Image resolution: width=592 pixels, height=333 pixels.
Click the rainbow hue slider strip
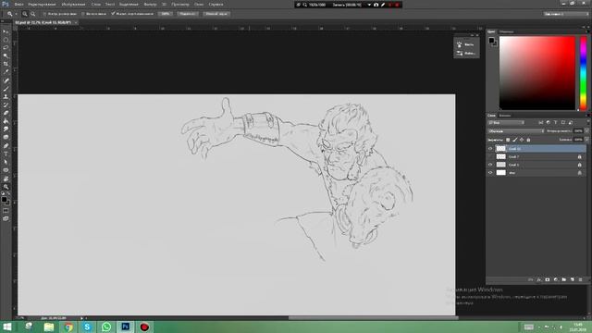(584, 73)
